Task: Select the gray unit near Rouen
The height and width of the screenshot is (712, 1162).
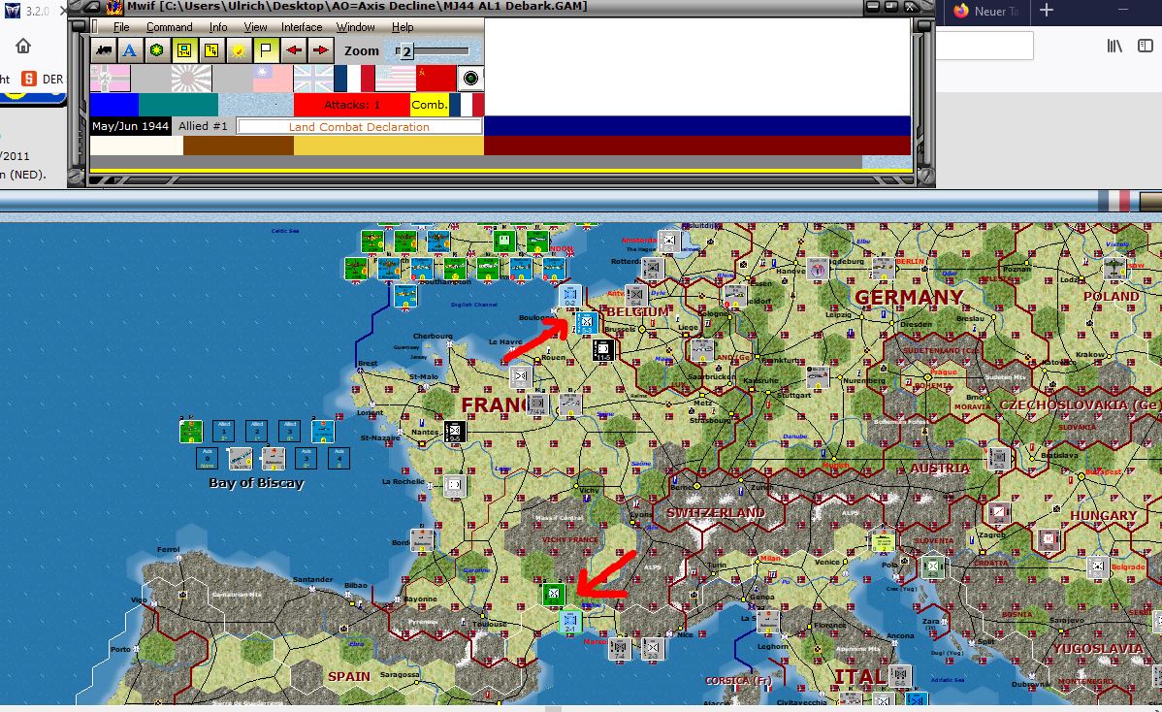Action: click(x=521, y=377)
